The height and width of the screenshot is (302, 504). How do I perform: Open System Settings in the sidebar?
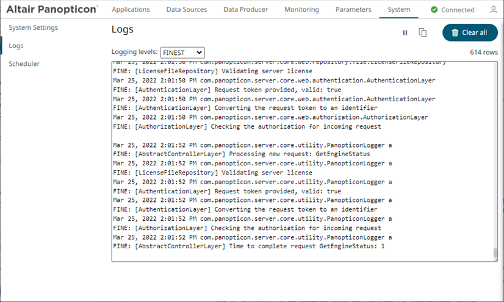tap(34, 27)
